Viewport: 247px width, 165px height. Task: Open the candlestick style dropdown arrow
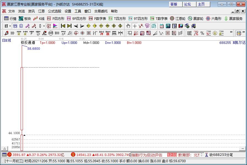[x=44, y=26]
